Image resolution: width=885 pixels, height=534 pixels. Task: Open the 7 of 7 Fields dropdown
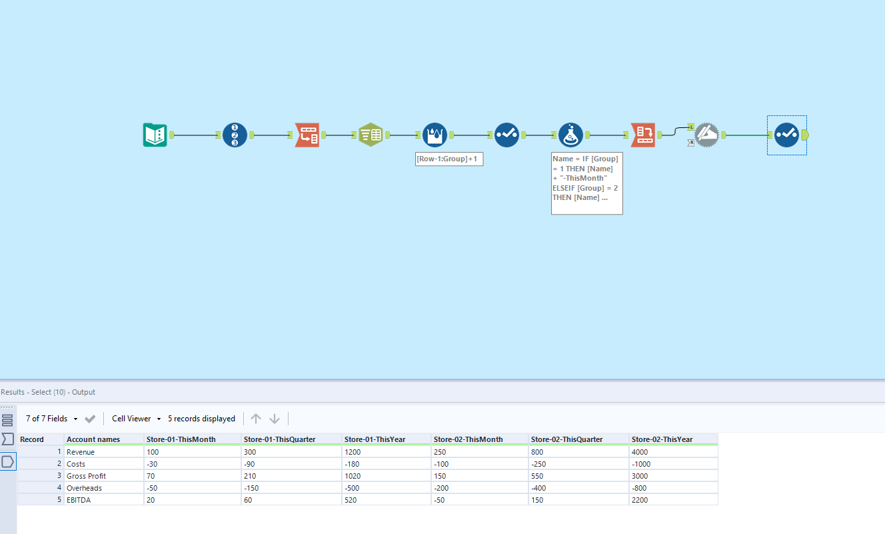click(75, 418)
